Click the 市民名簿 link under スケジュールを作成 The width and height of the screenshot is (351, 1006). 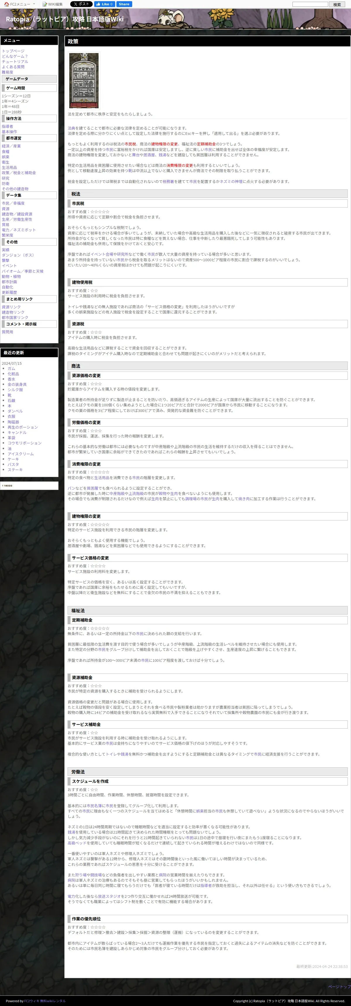[x=94, y=806]
